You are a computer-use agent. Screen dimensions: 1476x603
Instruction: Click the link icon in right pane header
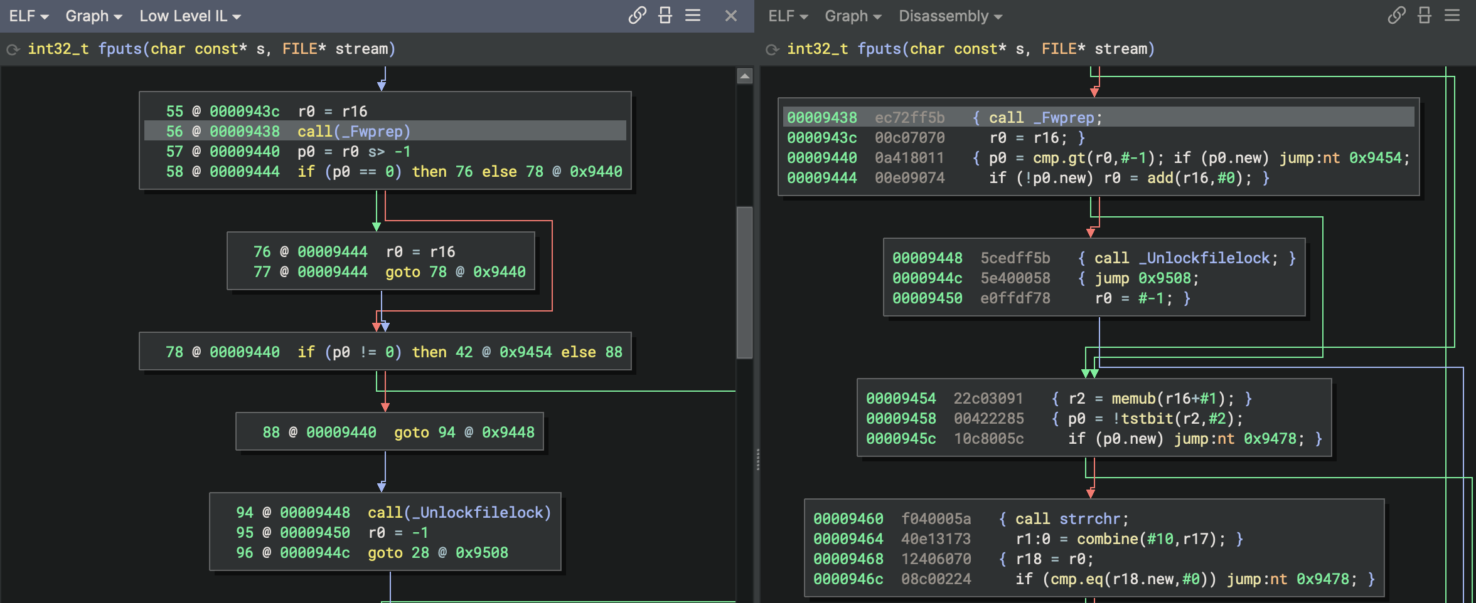tap(1396, 16)
